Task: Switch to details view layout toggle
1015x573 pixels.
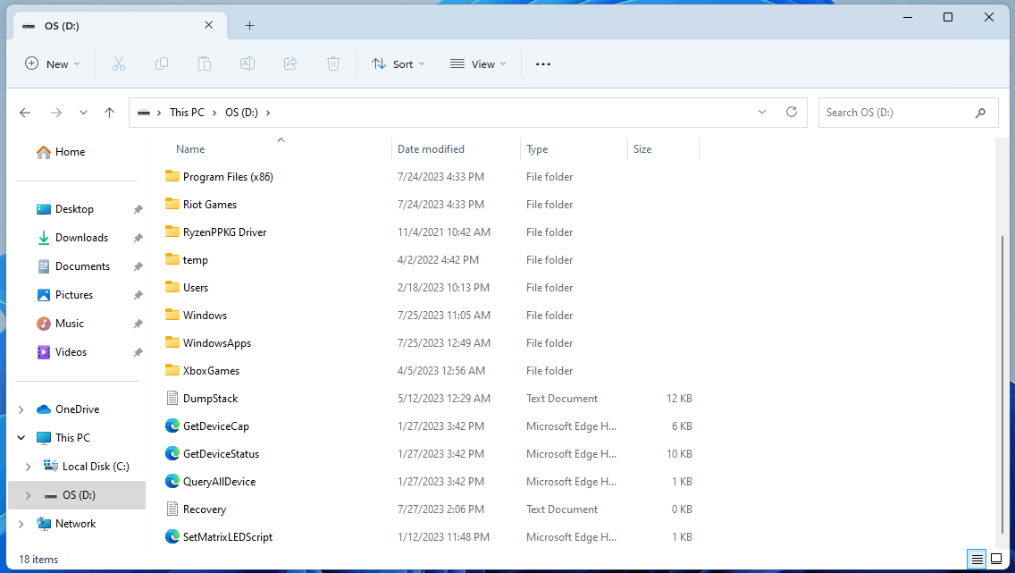Action: pos(977,559)
